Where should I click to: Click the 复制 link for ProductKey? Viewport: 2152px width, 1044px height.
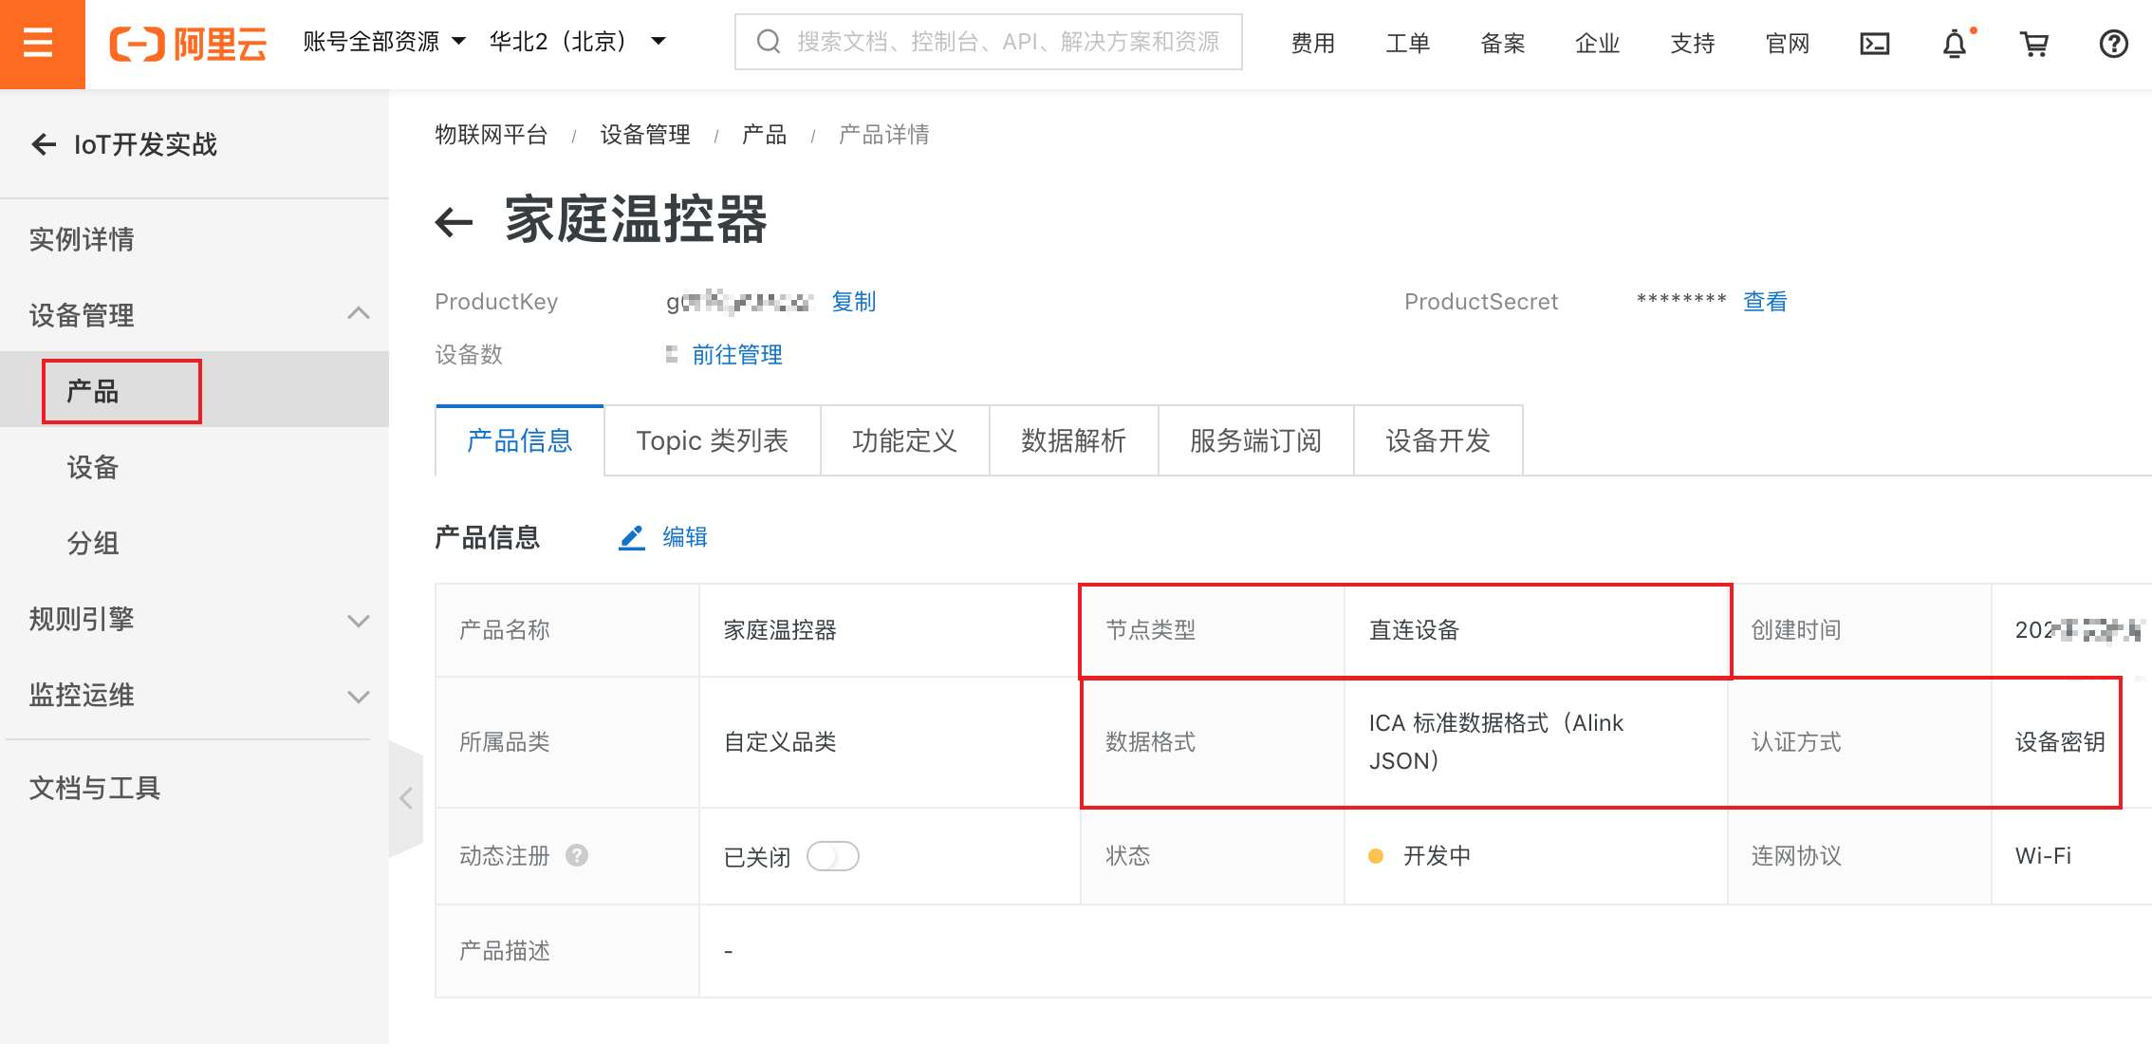pos(853,302)
